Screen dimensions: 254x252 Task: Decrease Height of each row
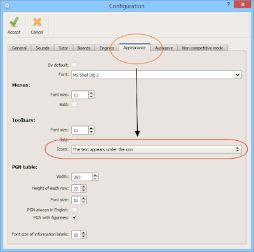click(x=84, y=190)
